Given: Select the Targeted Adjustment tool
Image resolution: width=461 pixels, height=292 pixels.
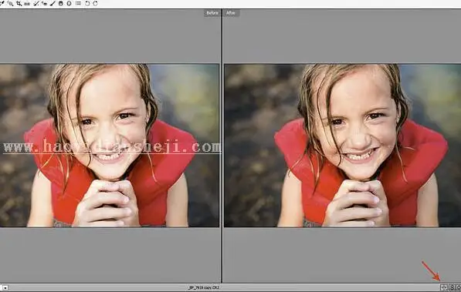Looking at the screenshot, I should point(10,4).
